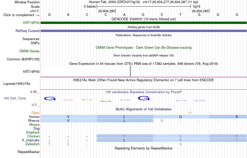Click the Human row amino acid Q
Screen dimensions: 247x158
pyautogui.click(x=180, y=117)
